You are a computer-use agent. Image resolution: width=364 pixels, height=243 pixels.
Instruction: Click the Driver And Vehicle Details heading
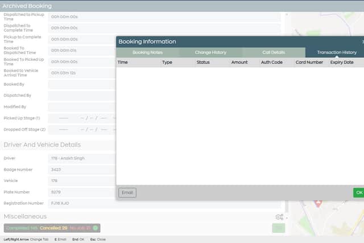(42, 145)
